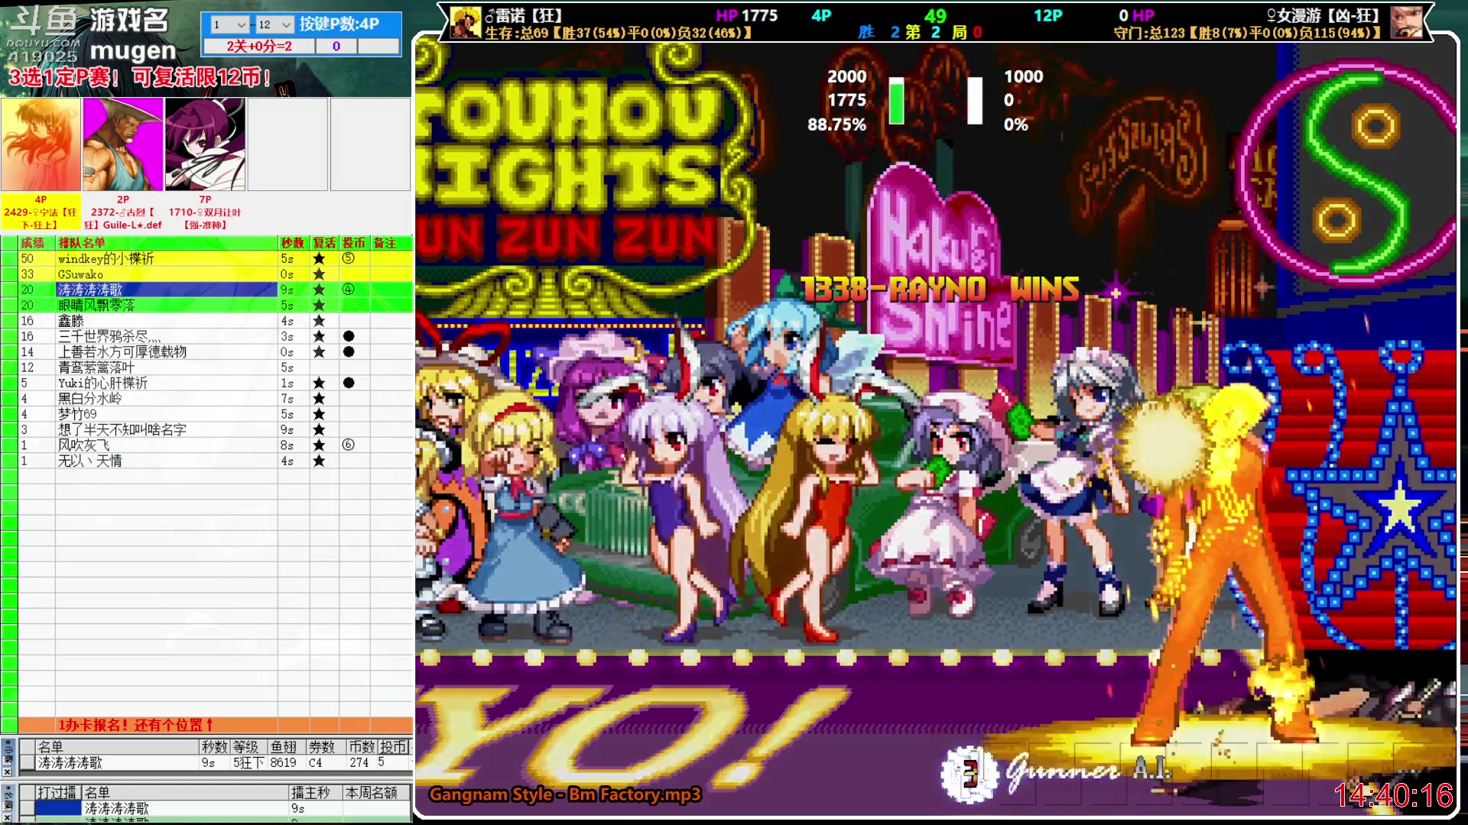The width and height of the screenshot is (1468, 825).
Task: Click the blue 打过擂 cell beside 涛涛涛涛歌
Action: (58, 808)
